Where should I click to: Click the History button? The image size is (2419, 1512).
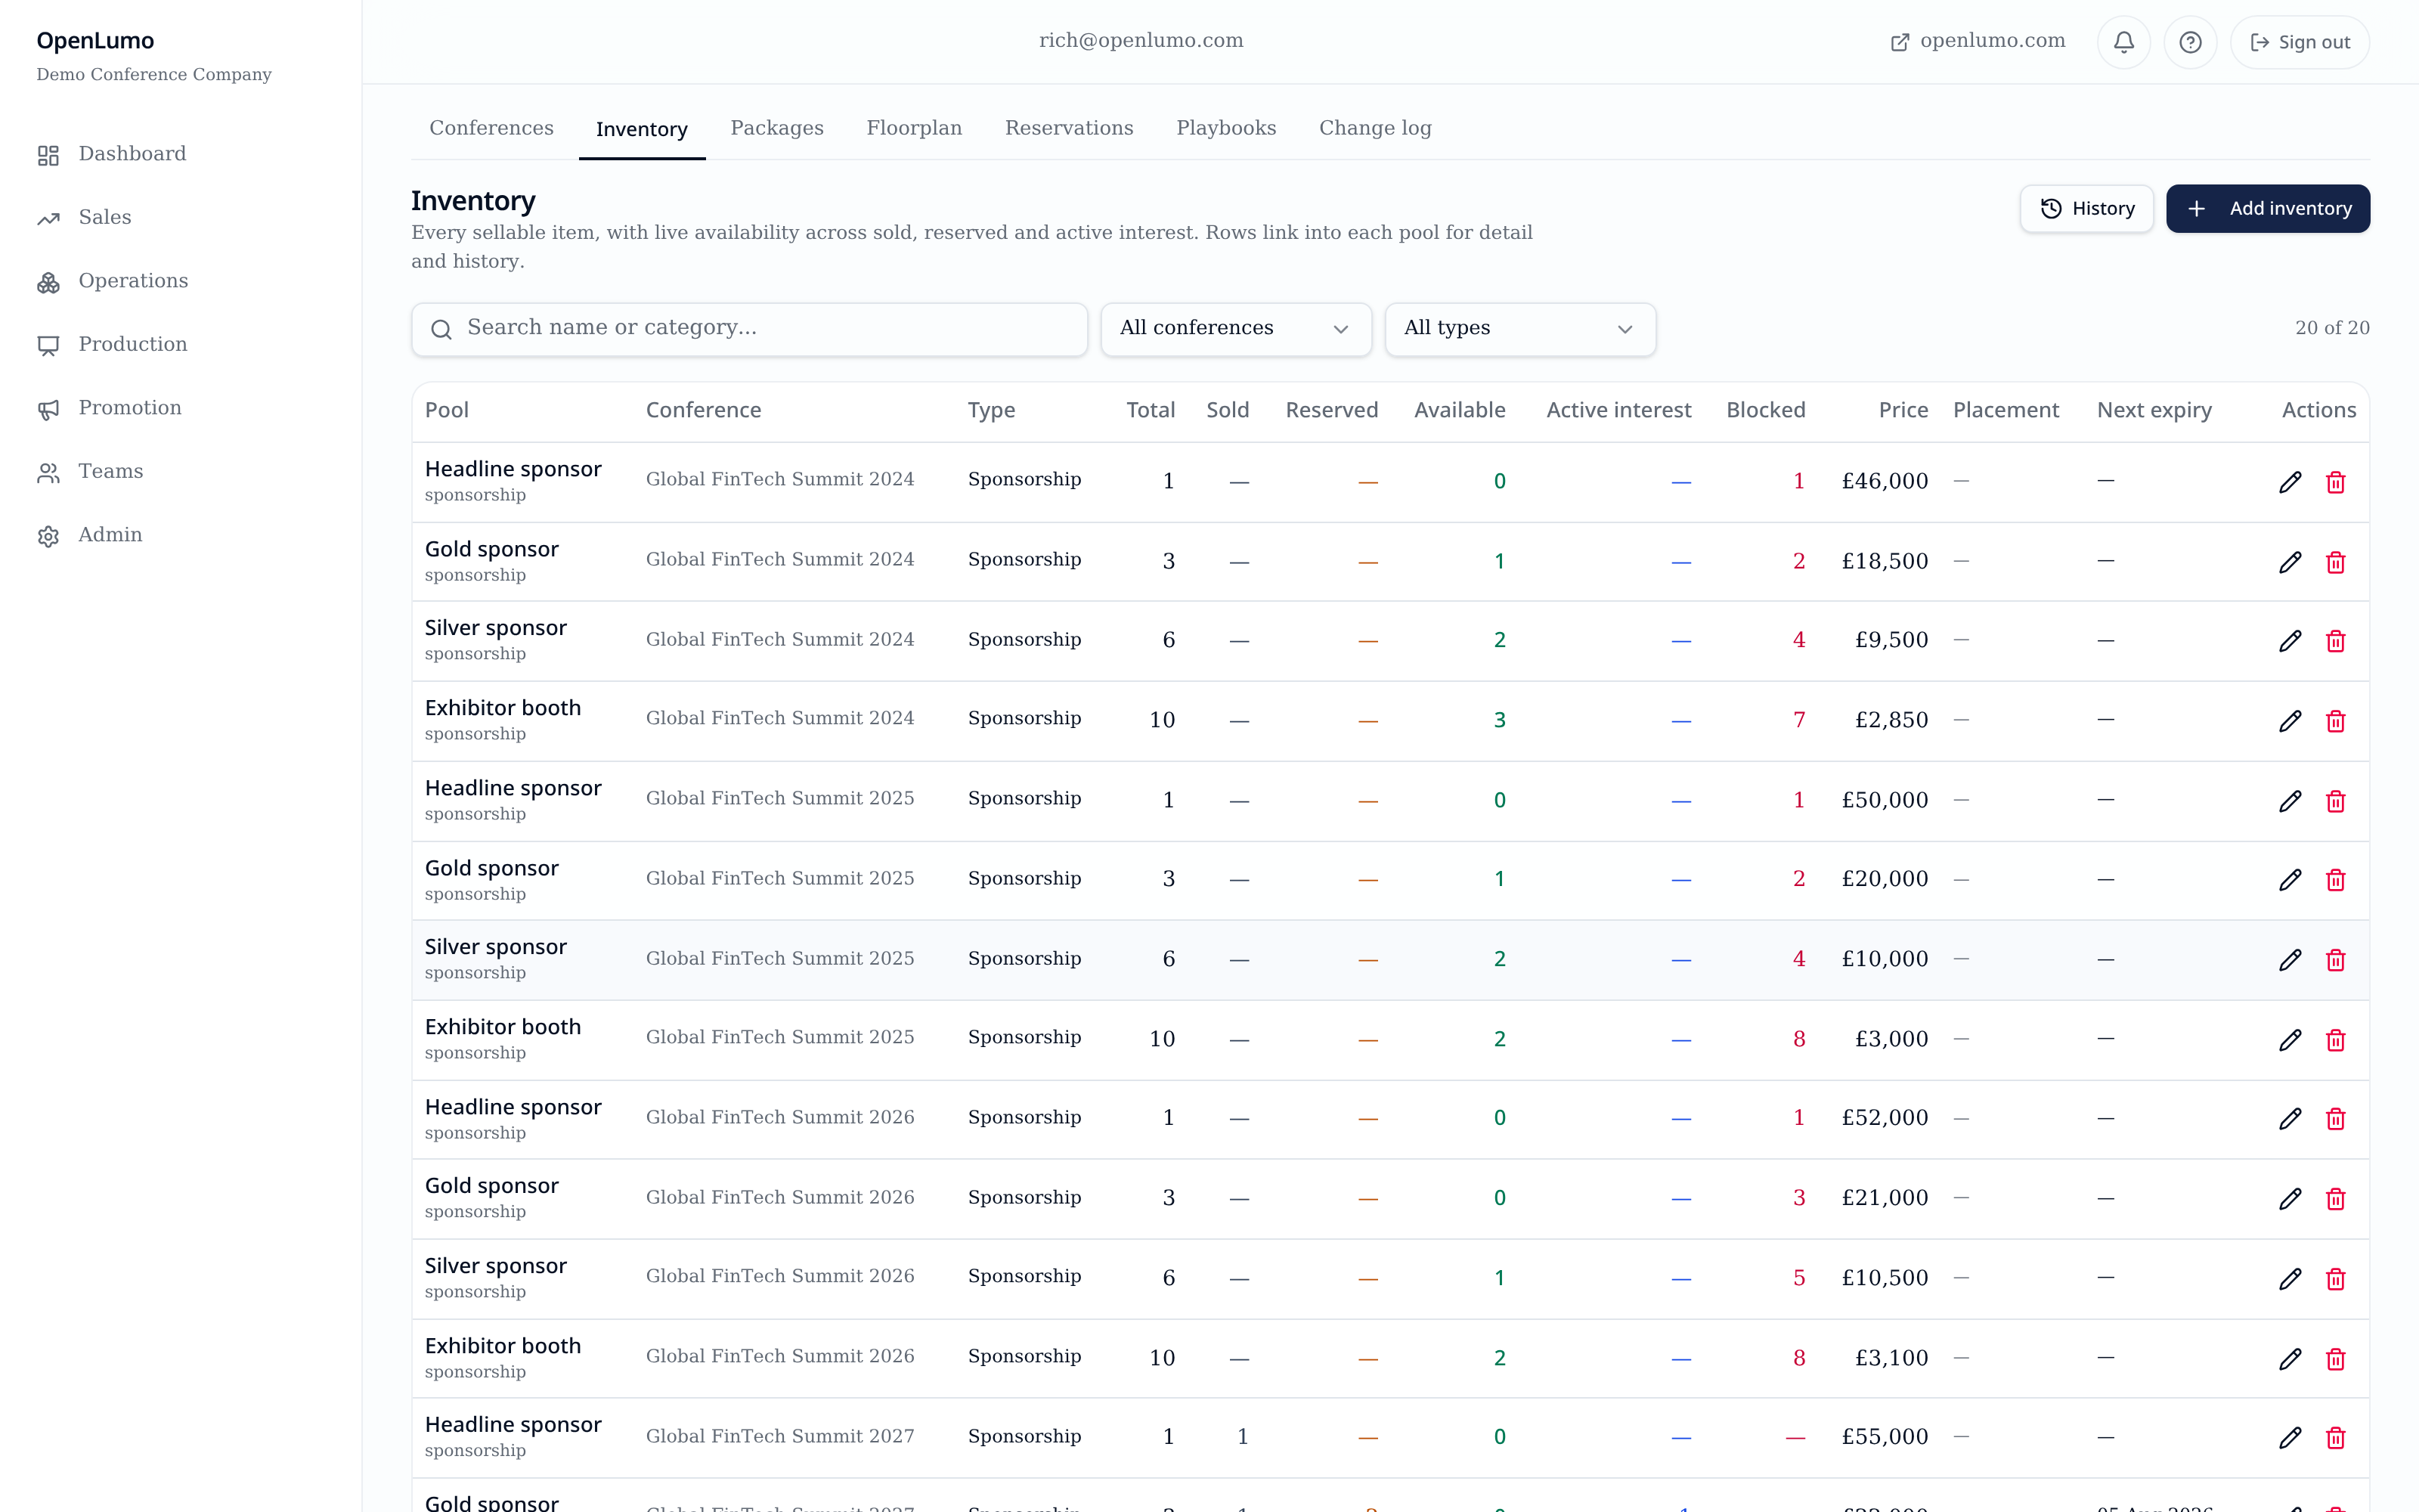click(x=2086, y=208)
